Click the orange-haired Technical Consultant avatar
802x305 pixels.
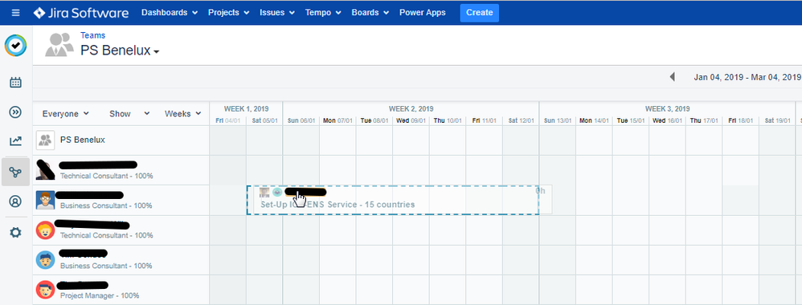tap(46, 230)
